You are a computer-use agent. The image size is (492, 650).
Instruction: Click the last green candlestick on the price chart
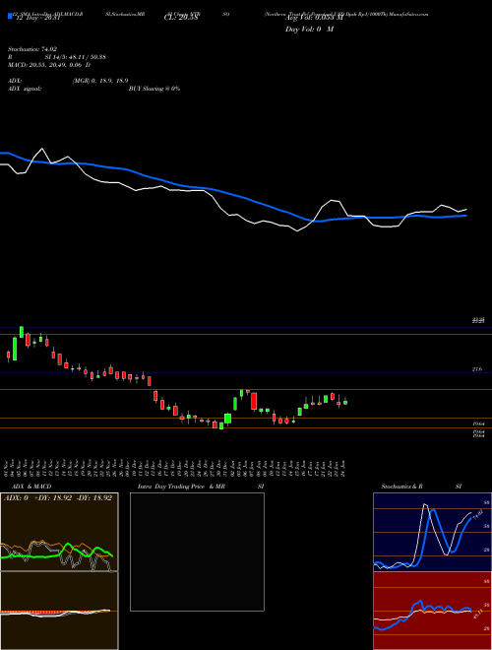click(x=345, y=402)
